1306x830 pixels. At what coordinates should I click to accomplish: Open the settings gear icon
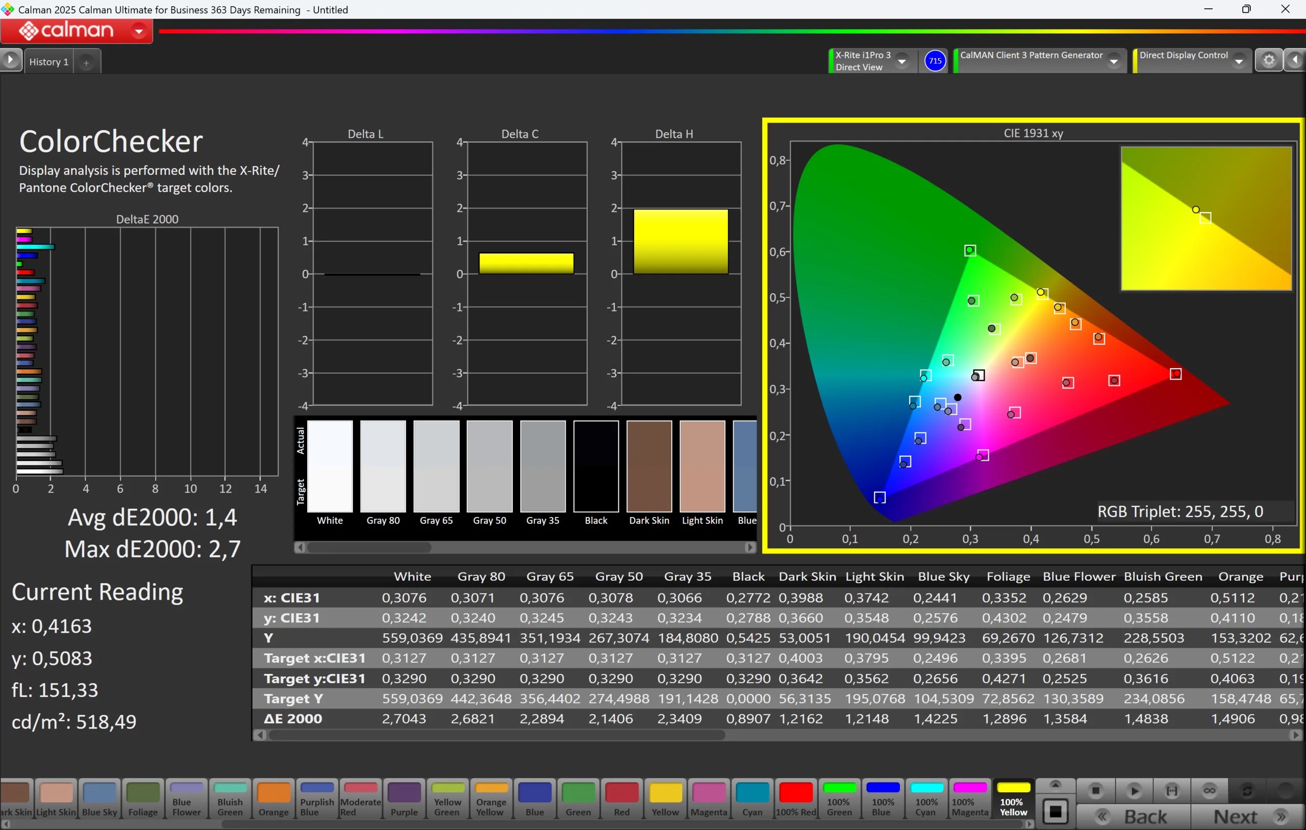[1269, 60]
